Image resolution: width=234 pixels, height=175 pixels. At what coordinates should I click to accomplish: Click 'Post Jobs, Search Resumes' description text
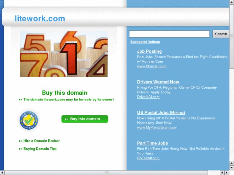pyautogui.click(x=182, y=59)
